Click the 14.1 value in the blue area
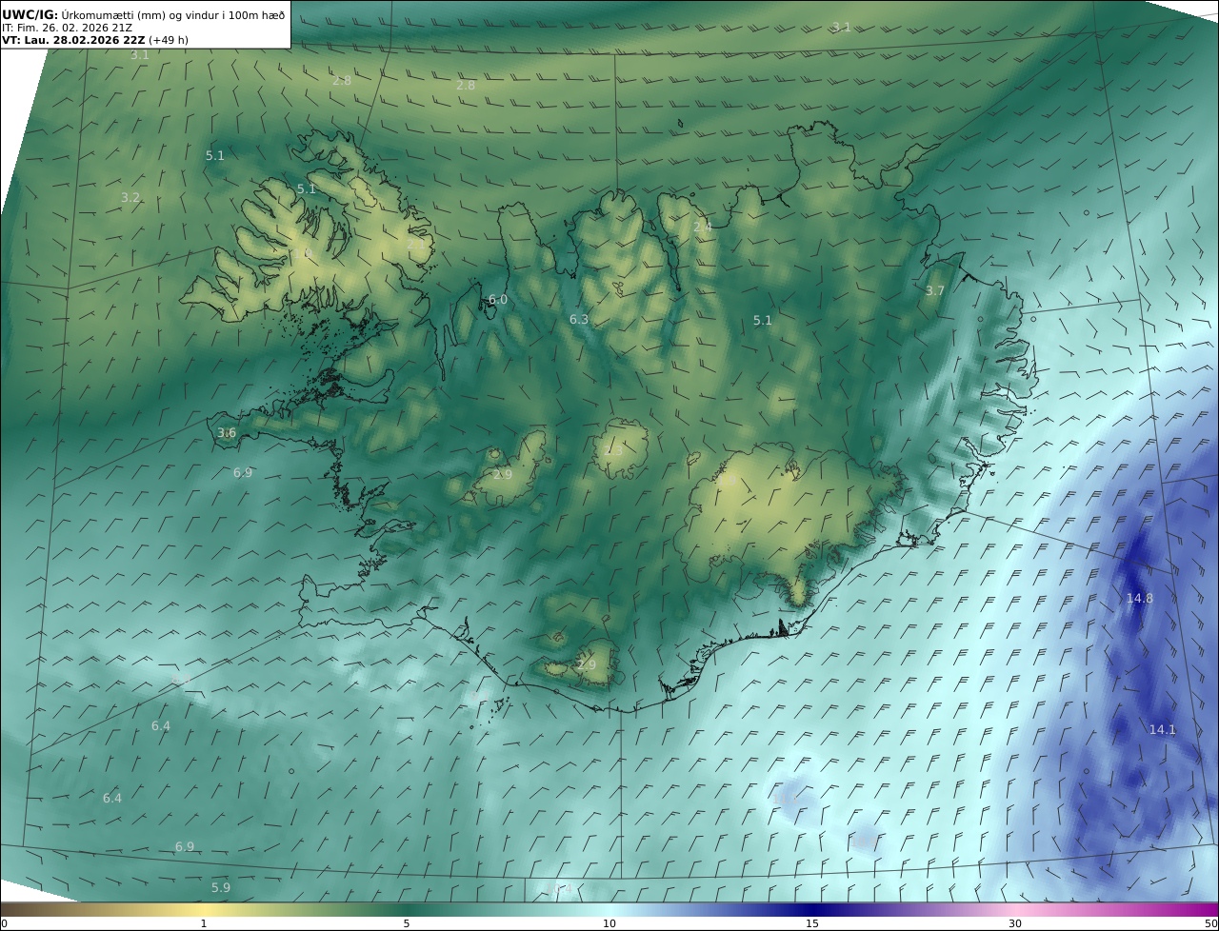This screenshot has width=1219, height=931. click(x=1162, y=730)
